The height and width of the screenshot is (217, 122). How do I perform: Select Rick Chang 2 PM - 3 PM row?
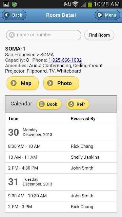(x=61, y=206)
